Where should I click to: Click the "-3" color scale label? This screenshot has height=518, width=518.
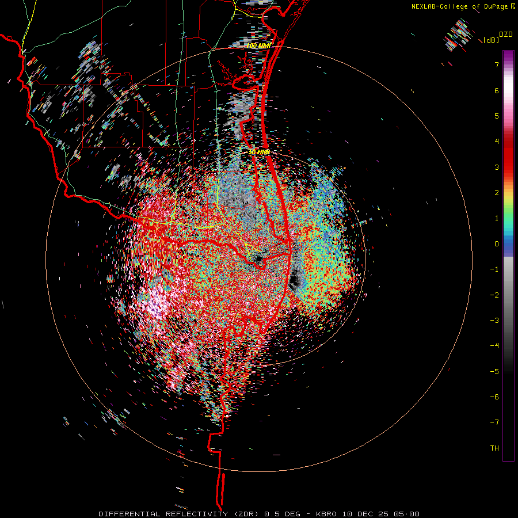494,321
